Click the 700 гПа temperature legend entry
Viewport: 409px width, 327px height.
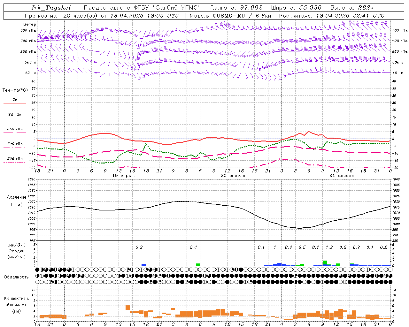(x=15, y=144)
